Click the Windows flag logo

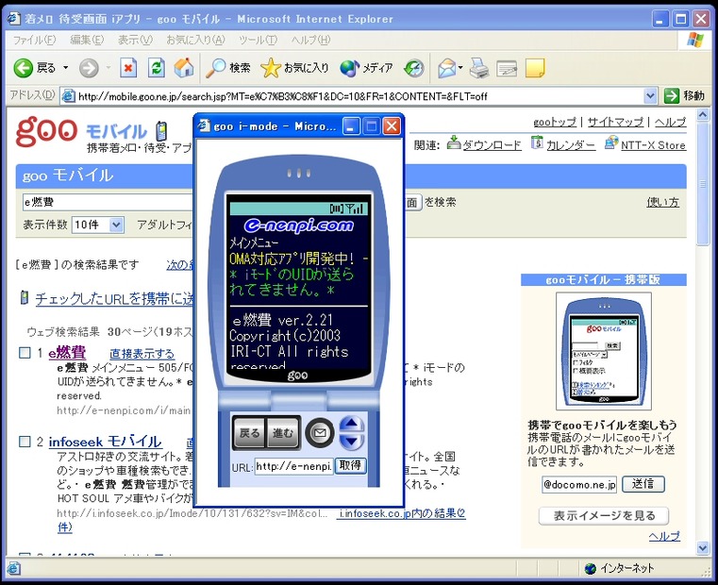[x=695, y=40]
